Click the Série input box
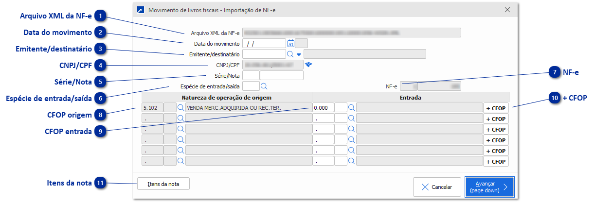The height and width of the screenshot is (203, 595). point(251,75)
